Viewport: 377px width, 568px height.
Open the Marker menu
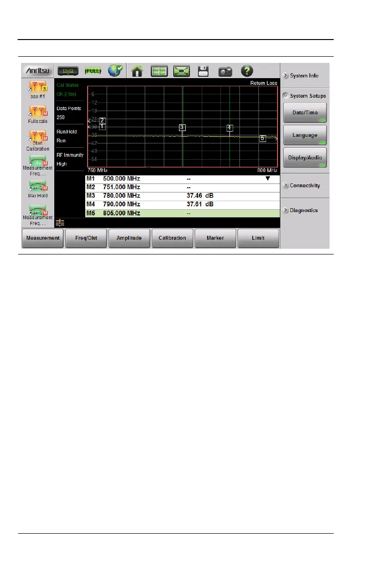(215, 238)
